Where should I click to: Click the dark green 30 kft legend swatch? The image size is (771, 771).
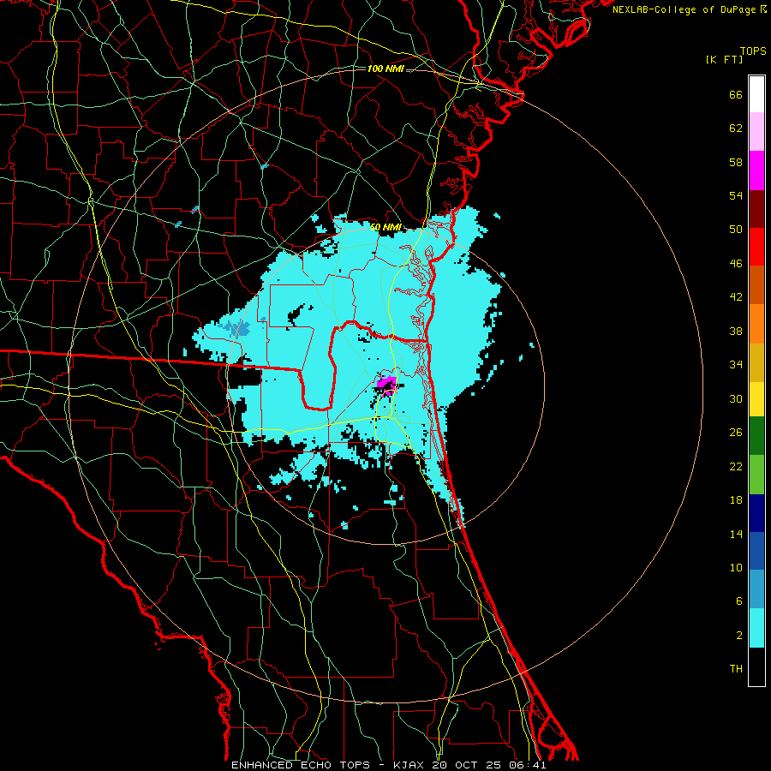coord(756,436)
